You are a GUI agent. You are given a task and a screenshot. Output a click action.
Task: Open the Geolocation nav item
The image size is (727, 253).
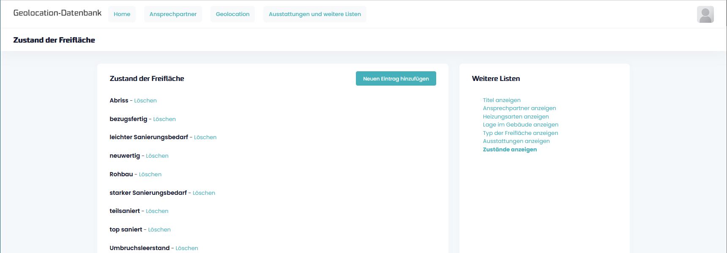coord(232,14)
